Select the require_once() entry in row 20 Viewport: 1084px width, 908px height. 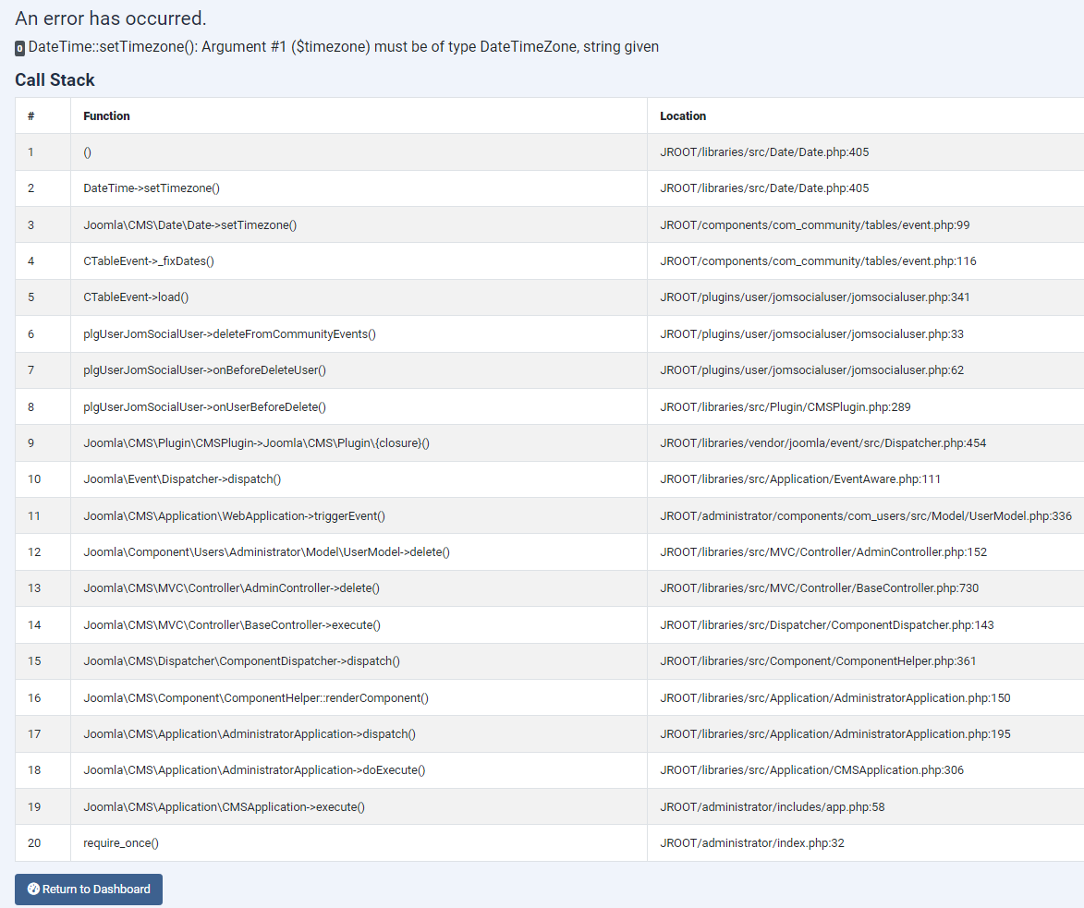pos(121,843)
